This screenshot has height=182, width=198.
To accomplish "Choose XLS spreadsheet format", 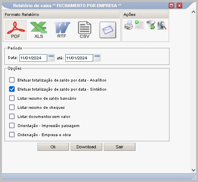I will point(39,30).
